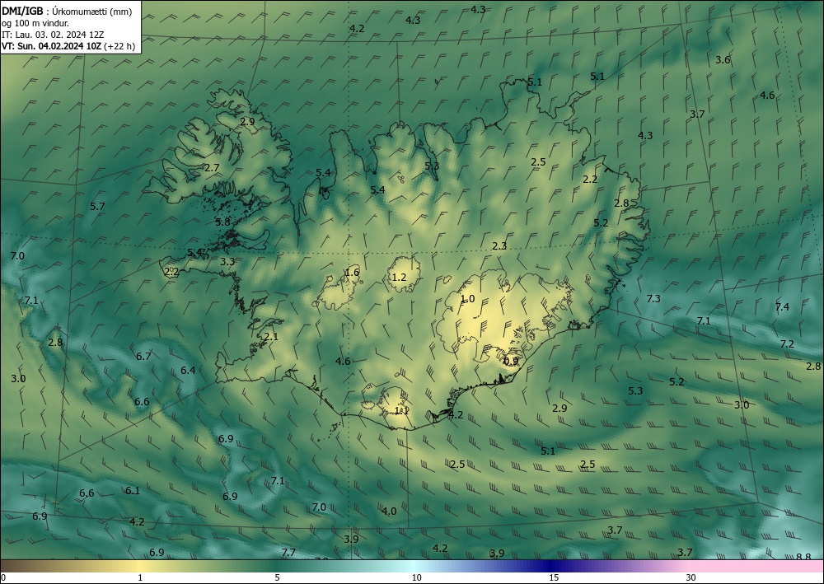Click the 4.0 value on the map

click(389, 511)
